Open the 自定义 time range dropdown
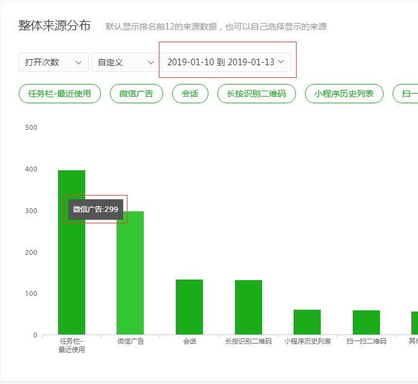The width and height of the screenshot is (418, 384). coord(126,62)
